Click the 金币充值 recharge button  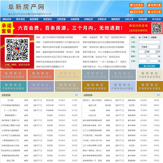pos(154,12)
